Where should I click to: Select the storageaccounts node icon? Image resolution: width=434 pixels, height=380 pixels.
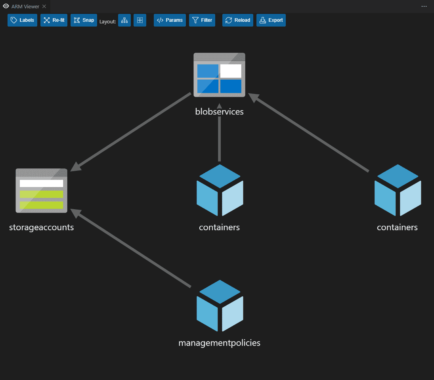42,191
